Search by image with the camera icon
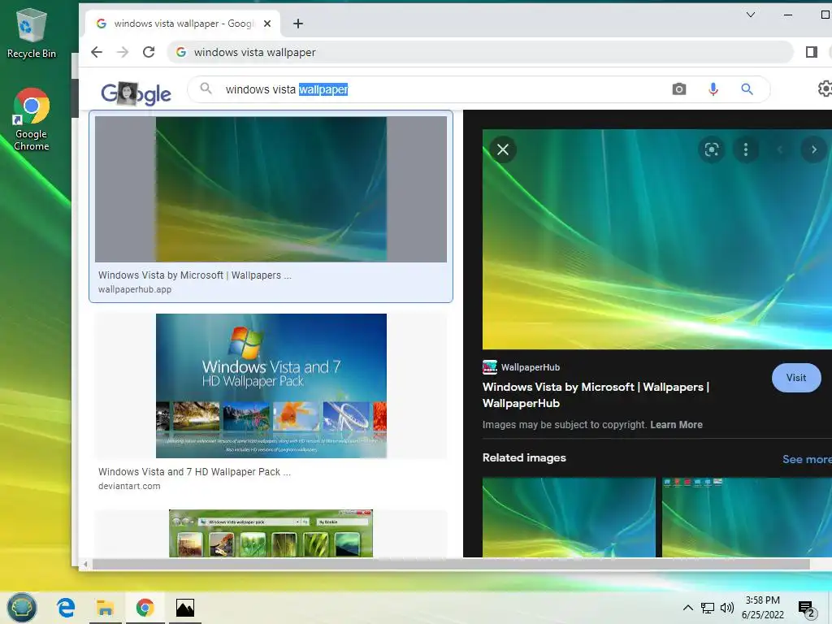 (678, 89)
